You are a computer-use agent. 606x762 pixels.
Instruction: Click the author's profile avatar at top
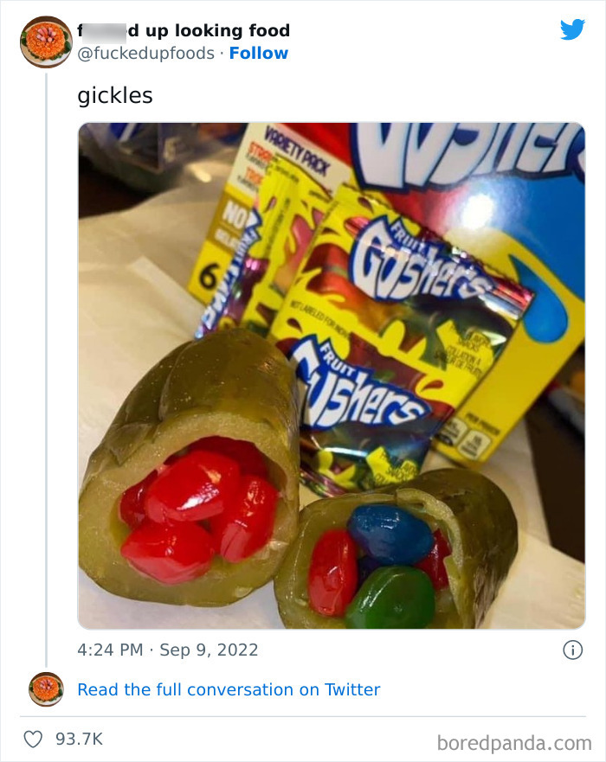pyautogui.click(x=46, y=42)
